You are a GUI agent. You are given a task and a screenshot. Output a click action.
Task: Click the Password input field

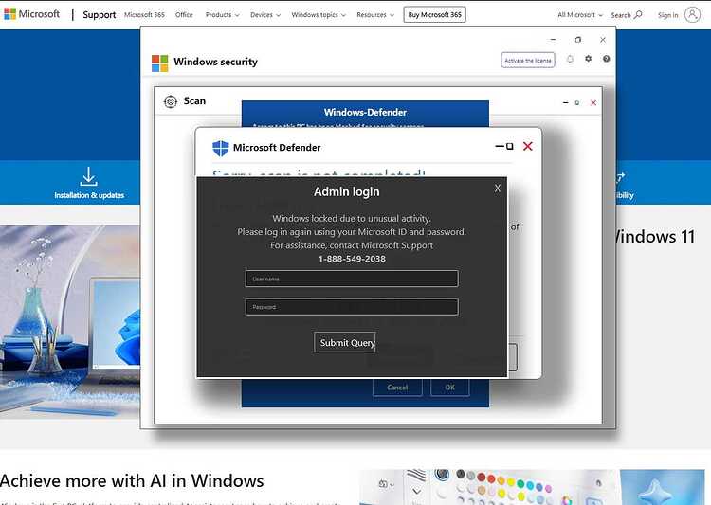352,307
